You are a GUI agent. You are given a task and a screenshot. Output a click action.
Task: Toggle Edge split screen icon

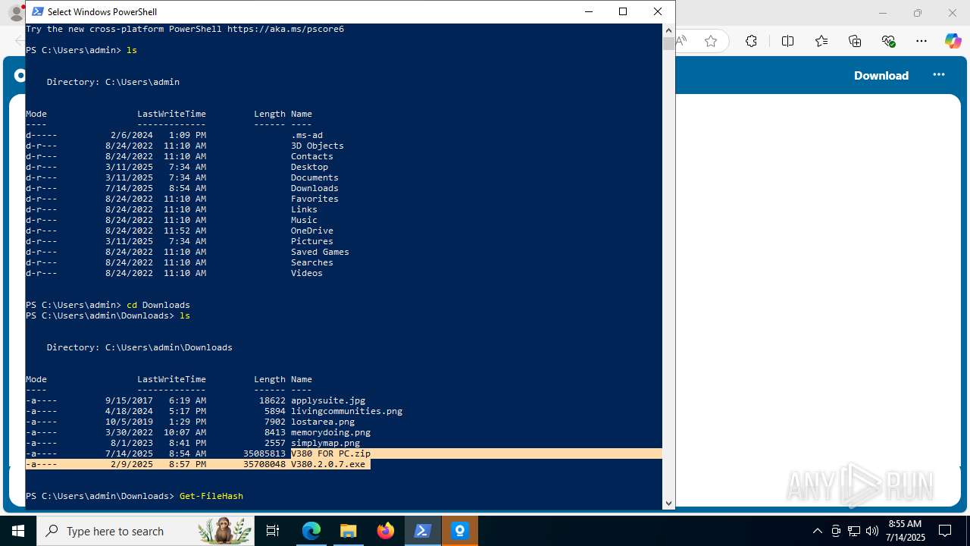787,42
